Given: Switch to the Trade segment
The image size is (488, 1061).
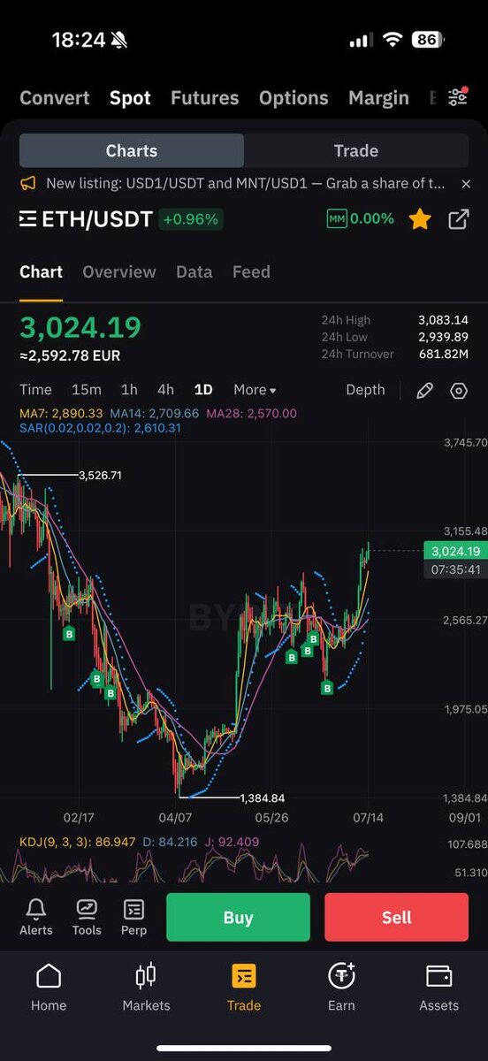Looking at the screenshot, I should [x=356, y=150].
